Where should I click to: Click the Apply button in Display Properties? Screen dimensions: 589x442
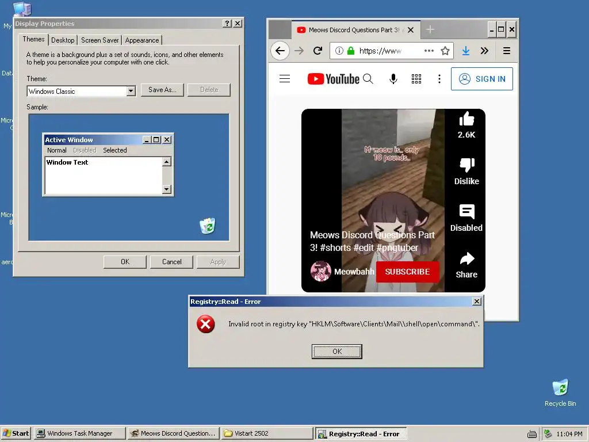coord(218,262)
